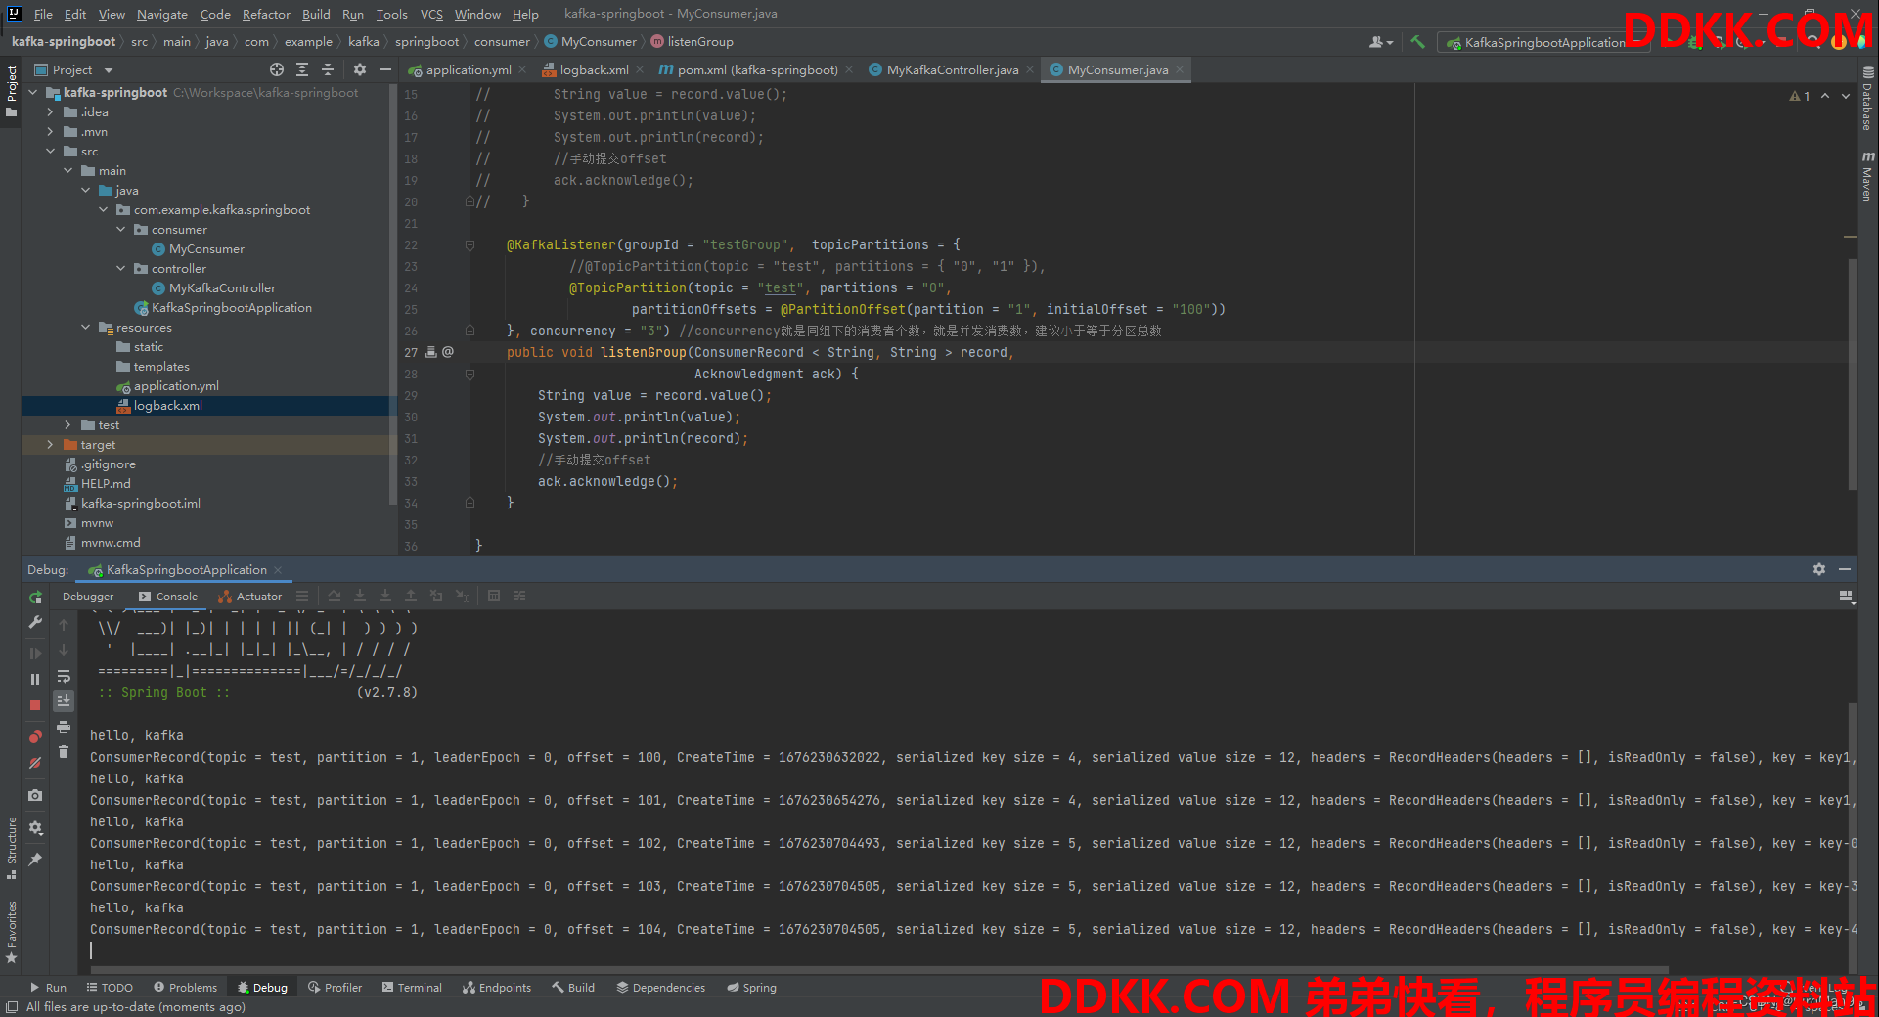Click Step Out debugger icon

point(411,596)
